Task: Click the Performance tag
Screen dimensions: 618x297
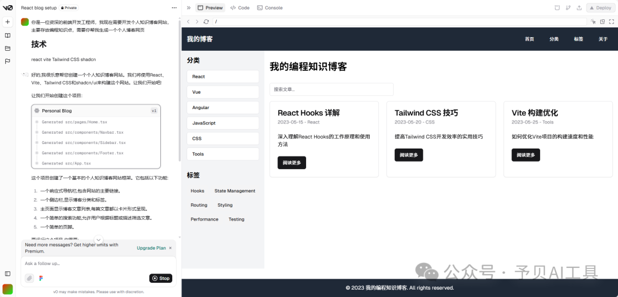Action: 204,219
